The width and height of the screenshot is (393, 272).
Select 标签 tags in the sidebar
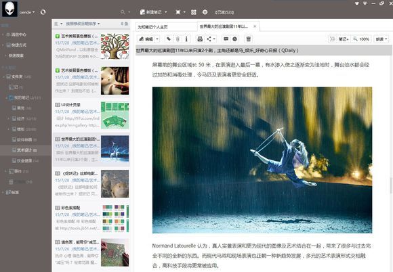click(x=12, y=192)
